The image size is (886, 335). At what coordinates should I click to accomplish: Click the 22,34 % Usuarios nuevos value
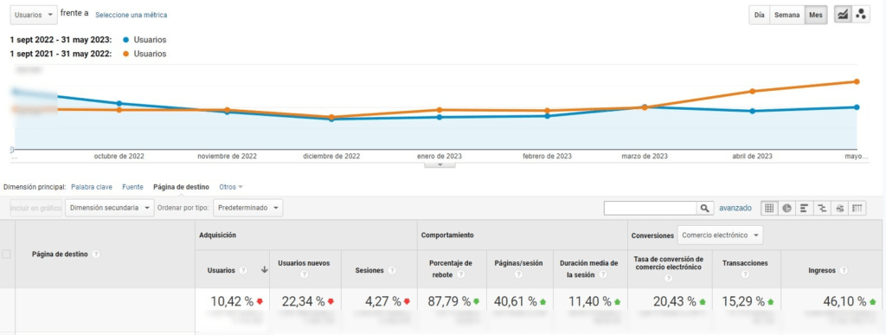(304, 301)
